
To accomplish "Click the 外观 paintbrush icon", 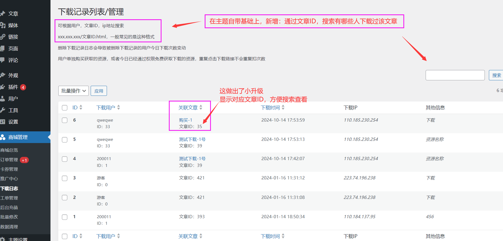I will [x=3, y=75].
